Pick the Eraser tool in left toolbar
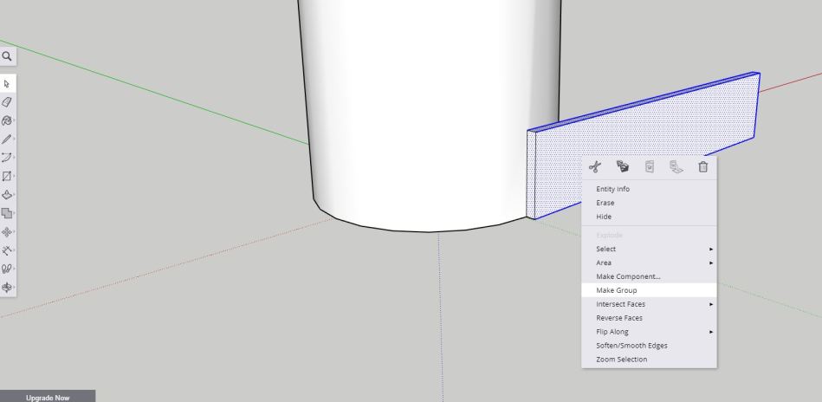 [8, 102]
